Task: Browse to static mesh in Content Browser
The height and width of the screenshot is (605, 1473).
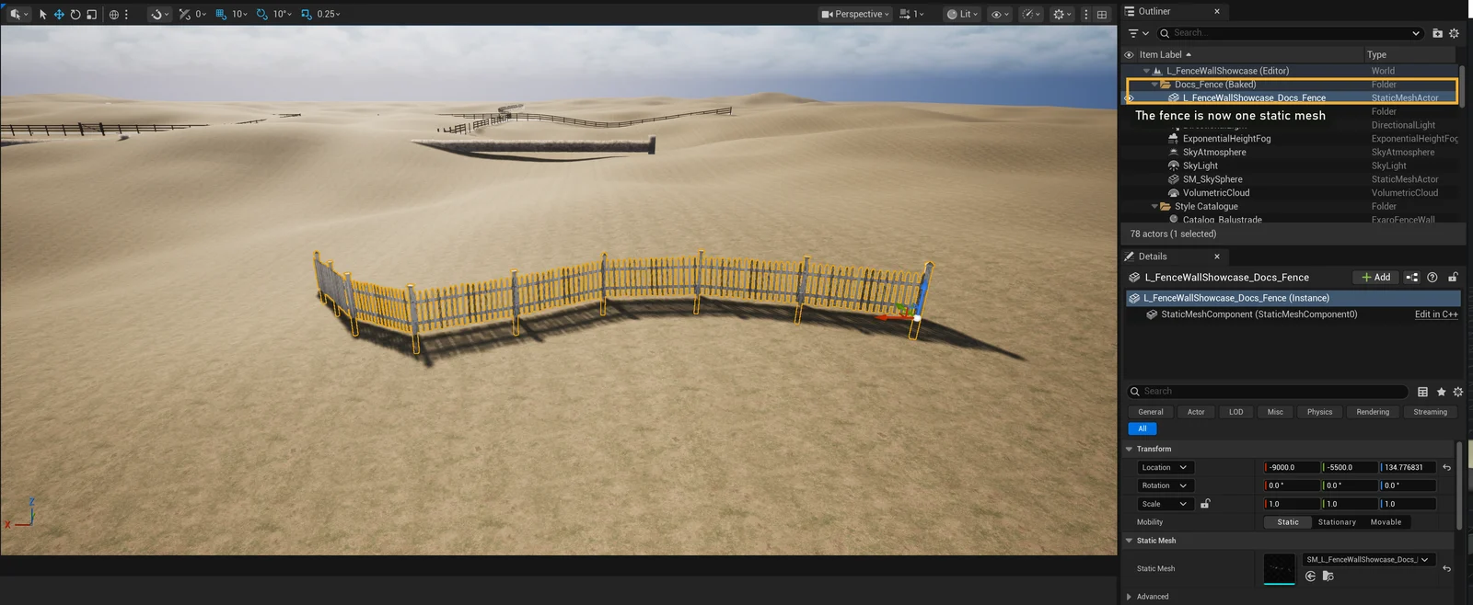Action: (x=1328, y=576)
